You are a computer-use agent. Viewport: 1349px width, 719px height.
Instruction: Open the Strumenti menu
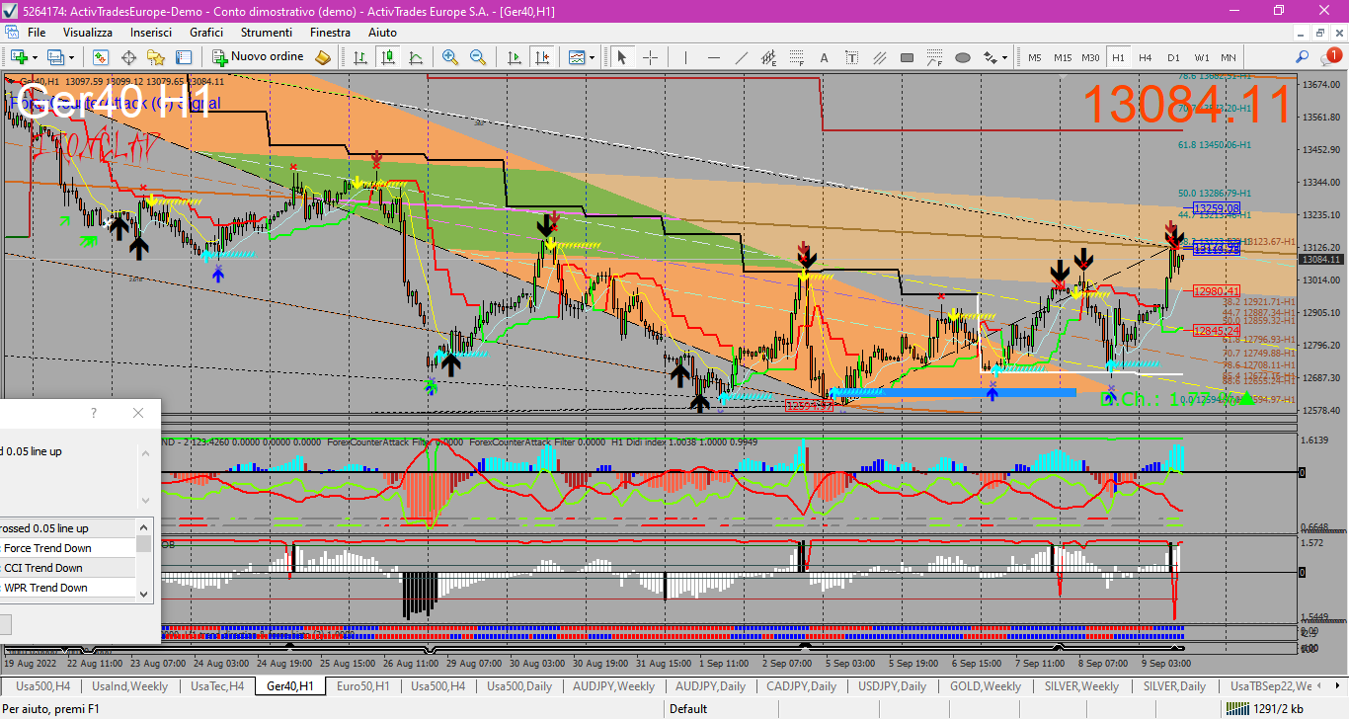pos(267,33)
